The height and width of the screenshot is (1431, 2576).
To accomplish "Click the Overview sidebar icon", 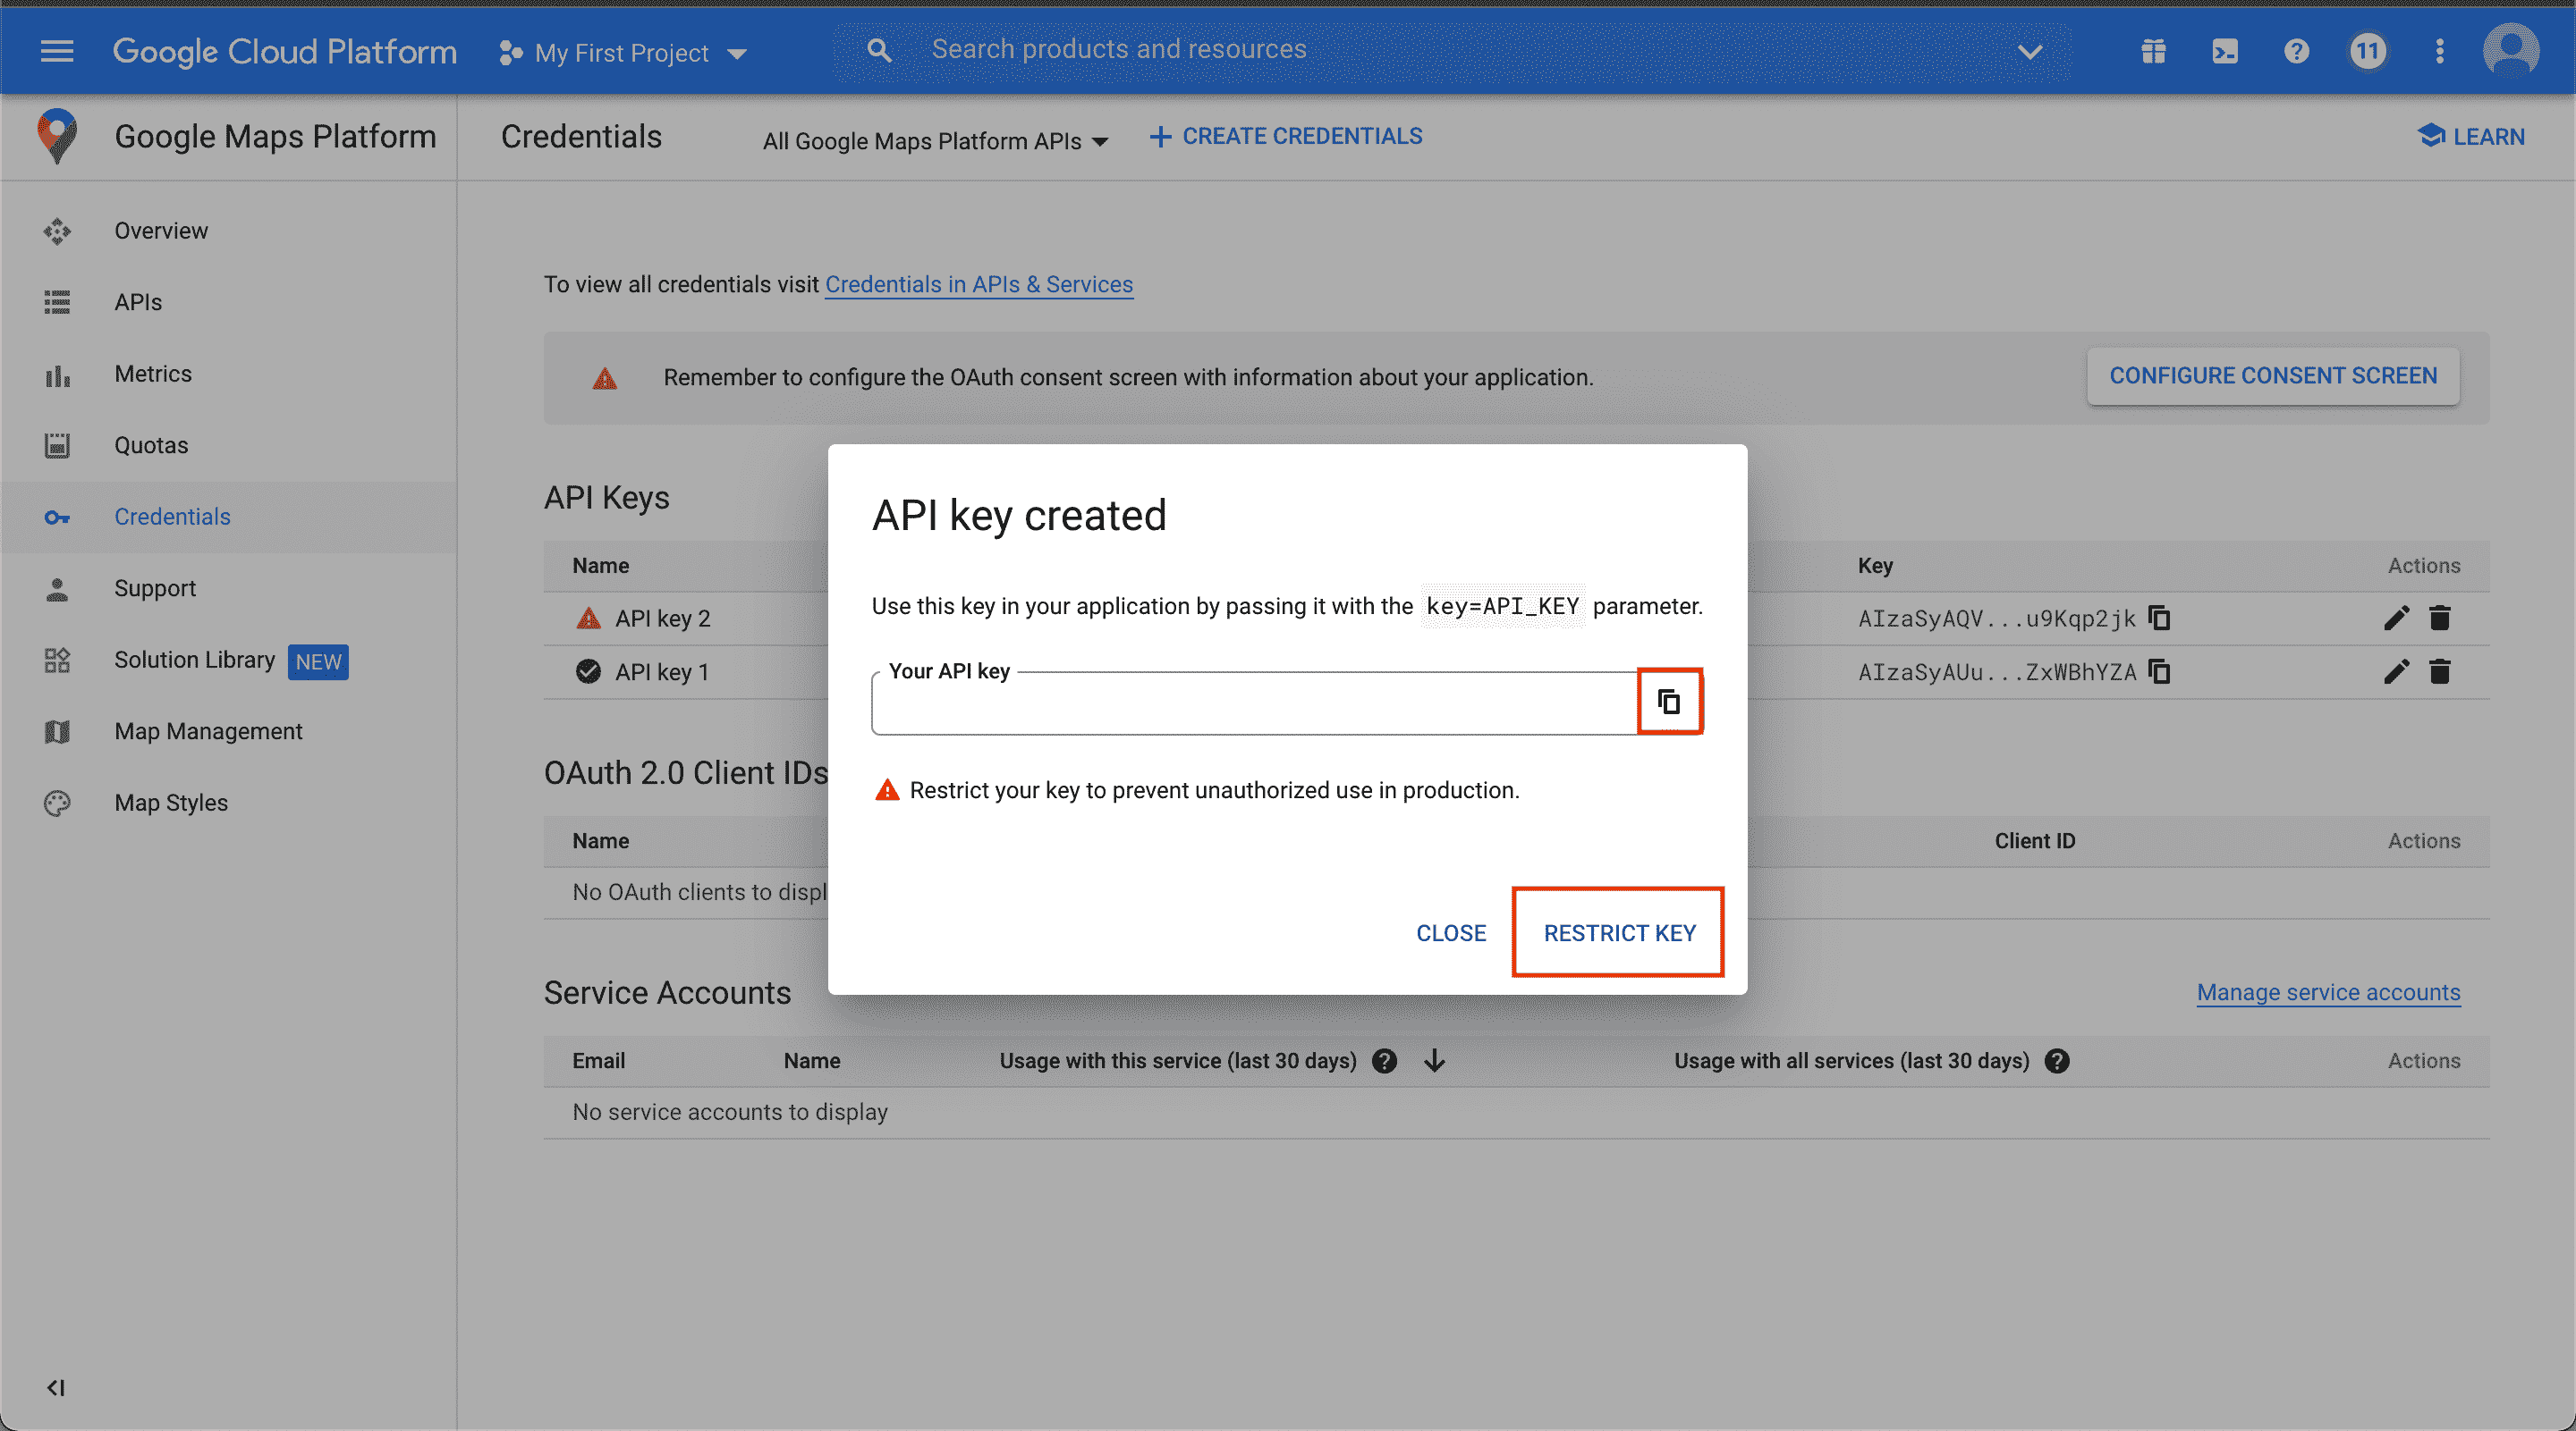I will click(57, 231).
